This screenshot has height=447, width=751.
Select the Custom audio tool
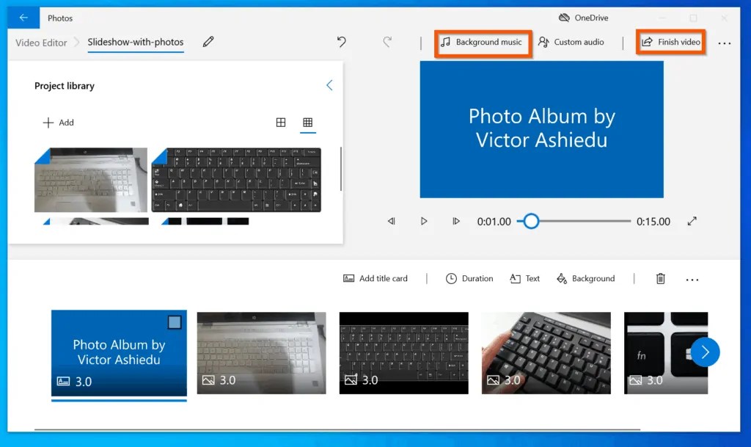click(x=574, y=42)
